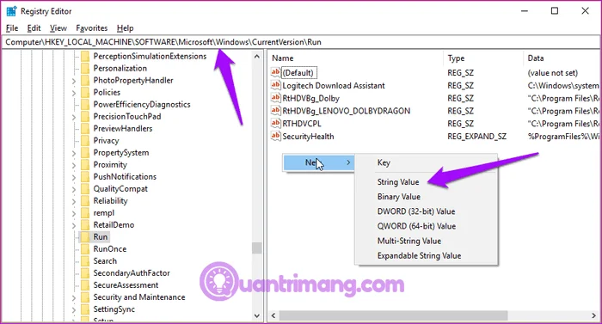Expand the PropertySystem key
The width and height of the screenshot is (602, 324).
(74, 153)
